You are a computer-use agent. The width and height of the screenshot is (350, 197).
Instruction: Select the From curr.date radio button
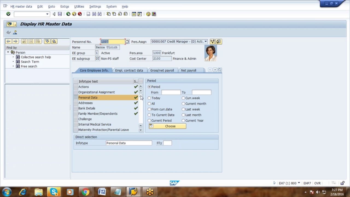[149, 109]
